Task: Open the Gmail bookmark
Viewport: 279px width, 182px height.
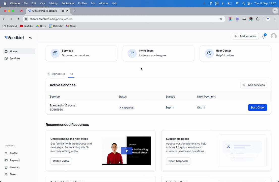Action: (71, 26)
